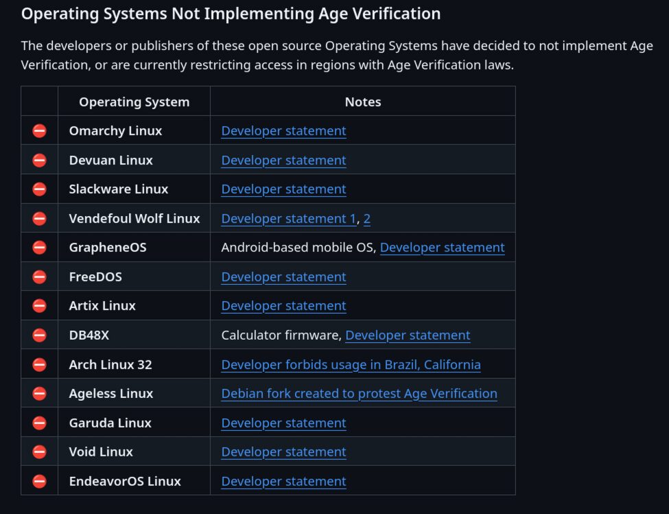
Task: Open 'Developer forbids usage in Brazil, California' link
Action: point(351,364)
